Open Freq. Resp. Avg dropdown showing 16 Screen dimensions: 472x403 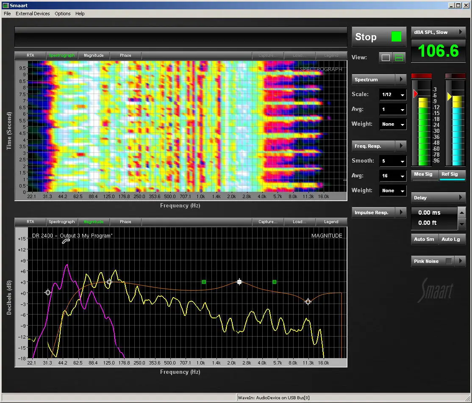click(x=392, y=176)
